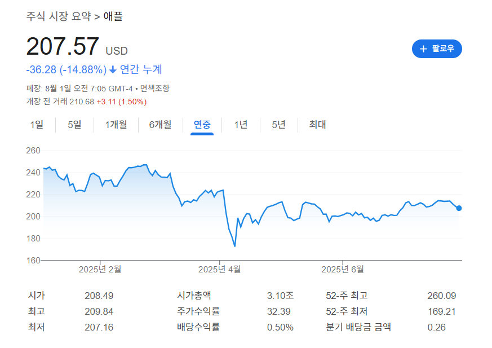Click the 52-주 최고 value 260.09
The height and width of the screenshot is (348, 492).
coord(441,296)
